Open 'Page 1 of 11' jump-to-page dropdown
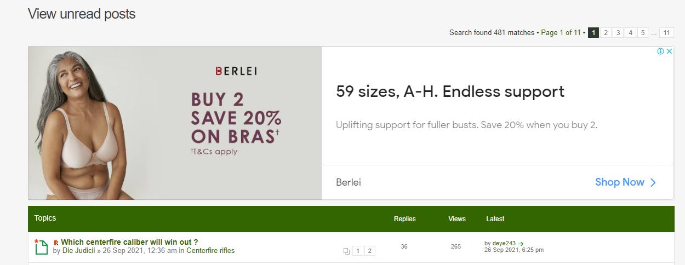This screenshot has width=685, height=265. (561, 33)
